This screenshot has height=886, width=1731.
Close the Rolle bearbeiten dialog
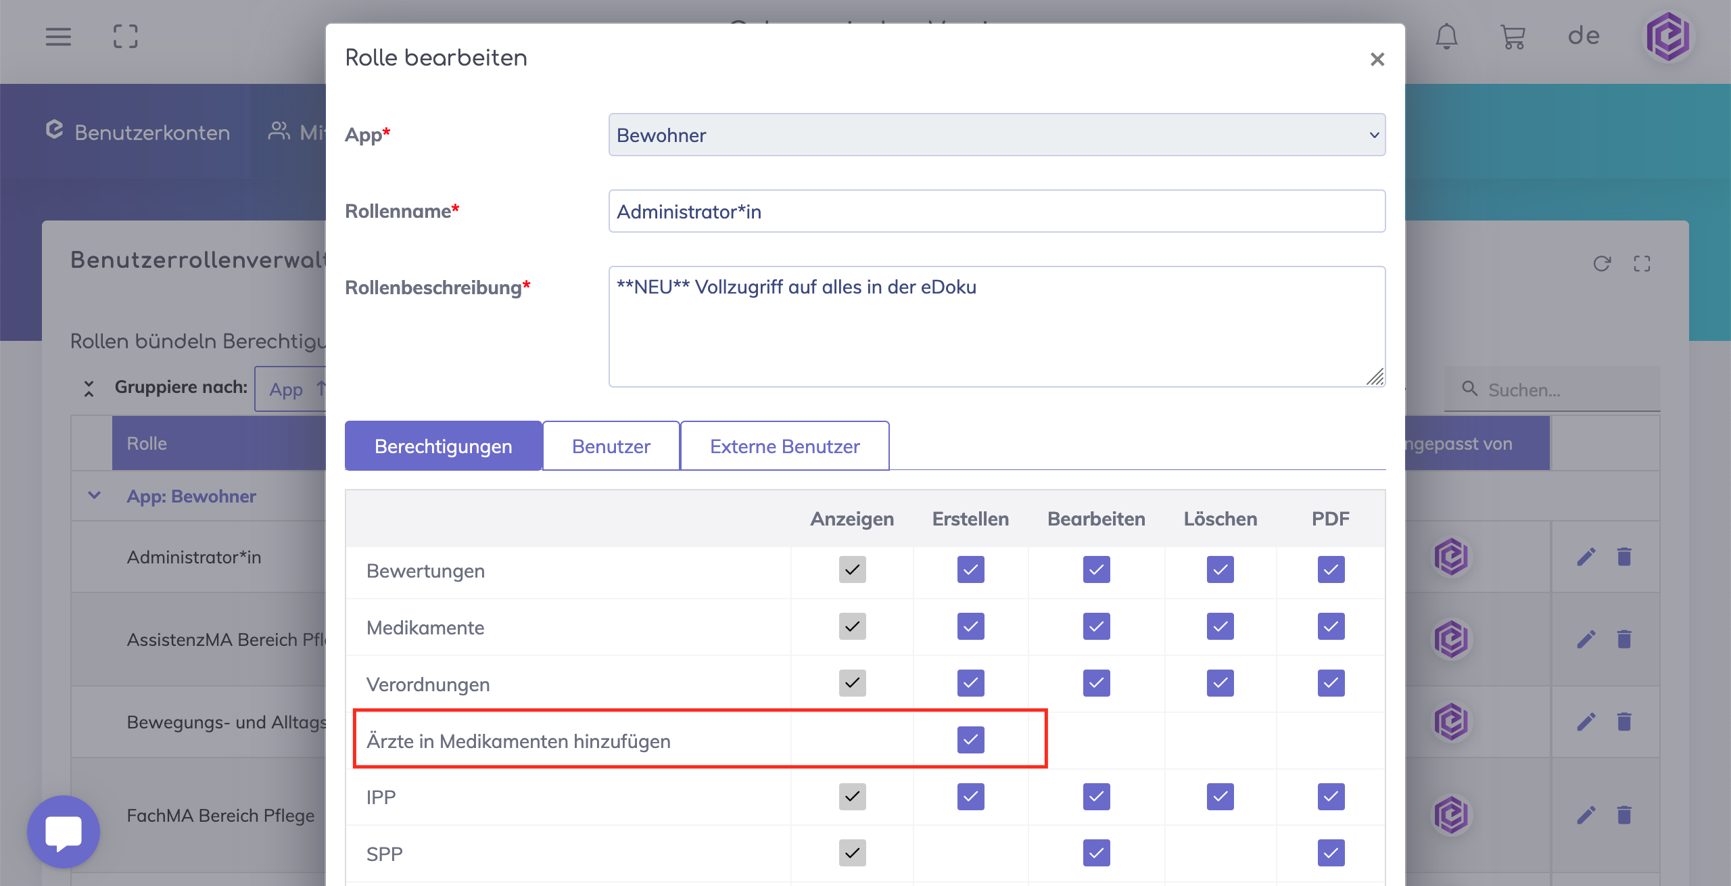[1377, 60]
